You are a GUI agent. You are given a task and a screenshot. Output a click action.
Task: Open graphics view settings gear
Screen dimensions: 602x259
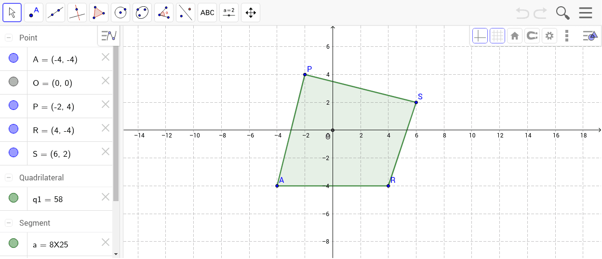(x=549, y=36)
